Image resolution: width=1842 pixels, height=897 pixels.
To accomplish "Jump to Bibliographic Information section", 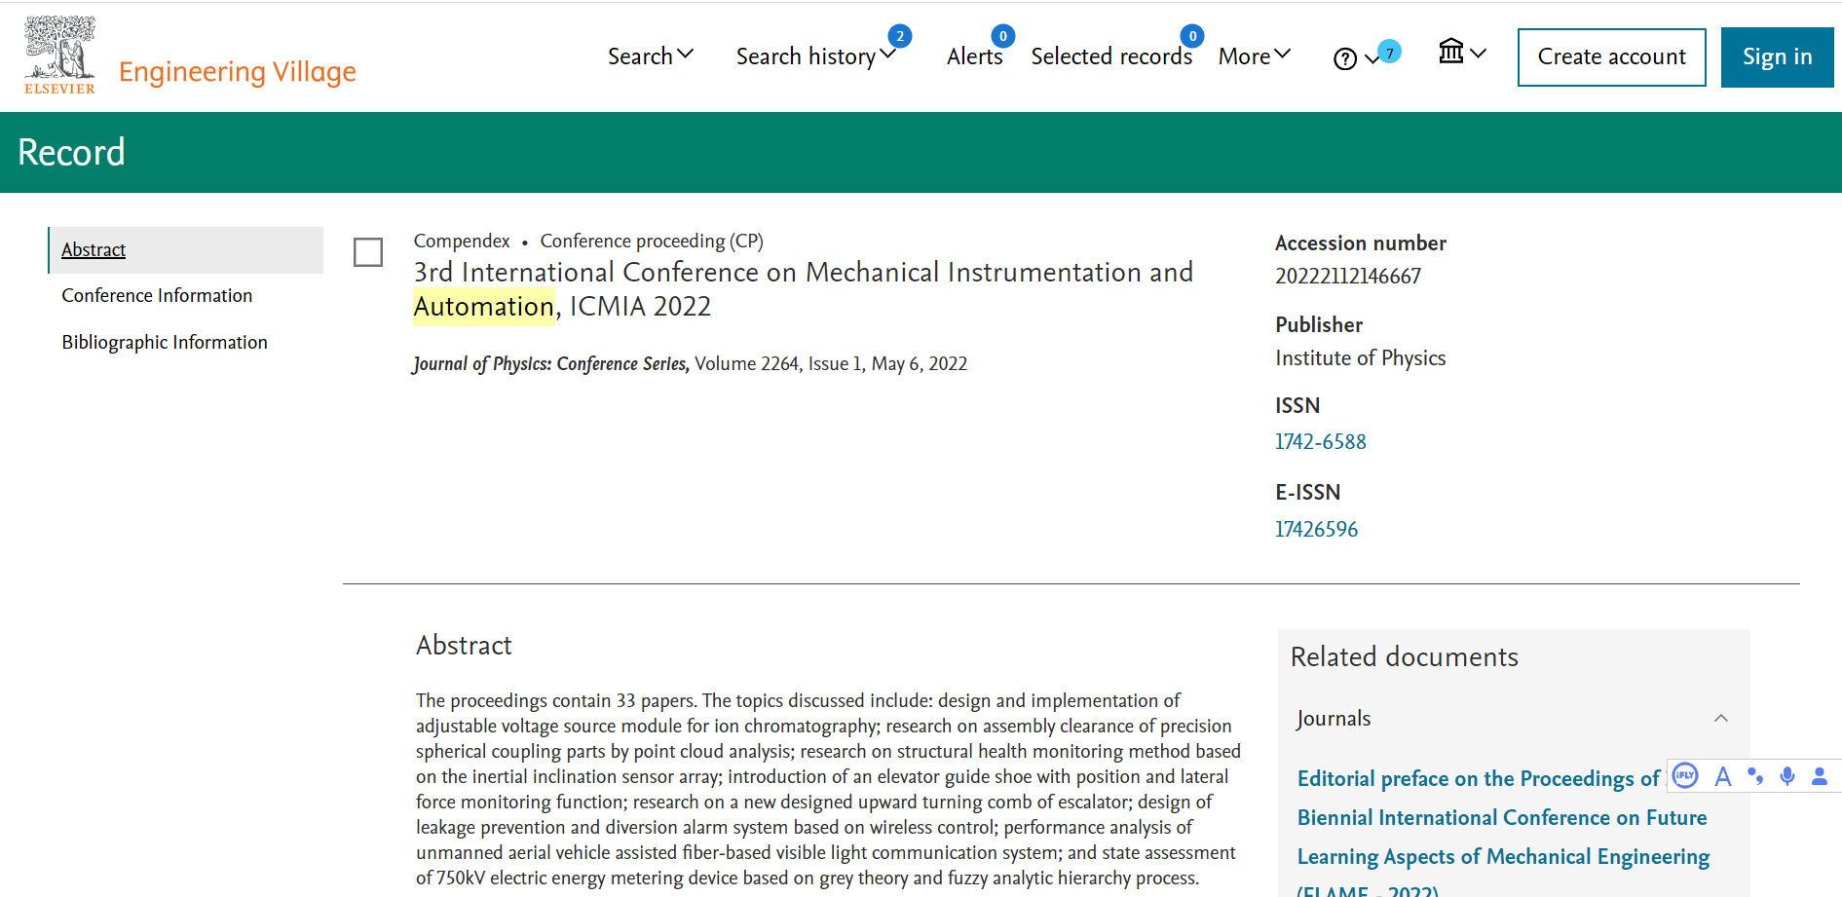I will (165, 343).
